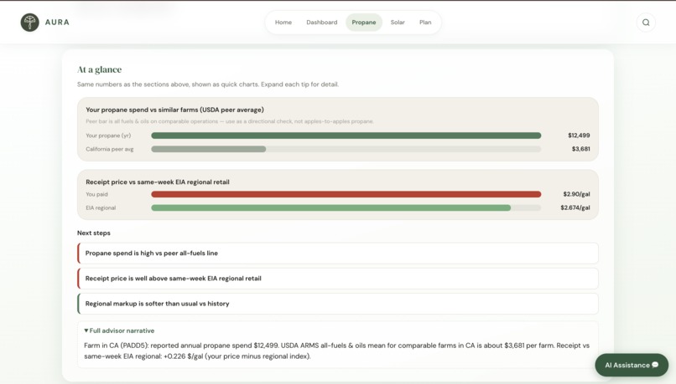Image resolution: width=676 pixels, height=384 pixels.
Task: Expand 'Propane spend is high vs peer' tip
Action: coord(338,253)
